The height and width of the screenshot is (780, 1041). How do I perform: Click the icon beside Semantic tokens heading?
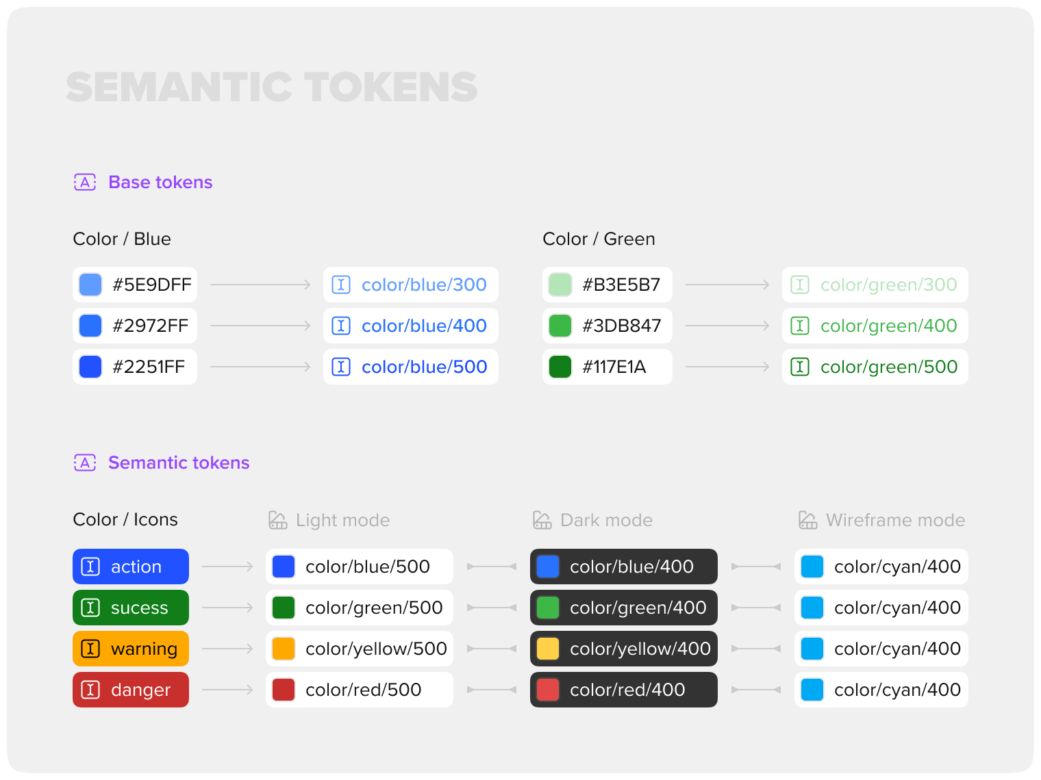[85, 463]
